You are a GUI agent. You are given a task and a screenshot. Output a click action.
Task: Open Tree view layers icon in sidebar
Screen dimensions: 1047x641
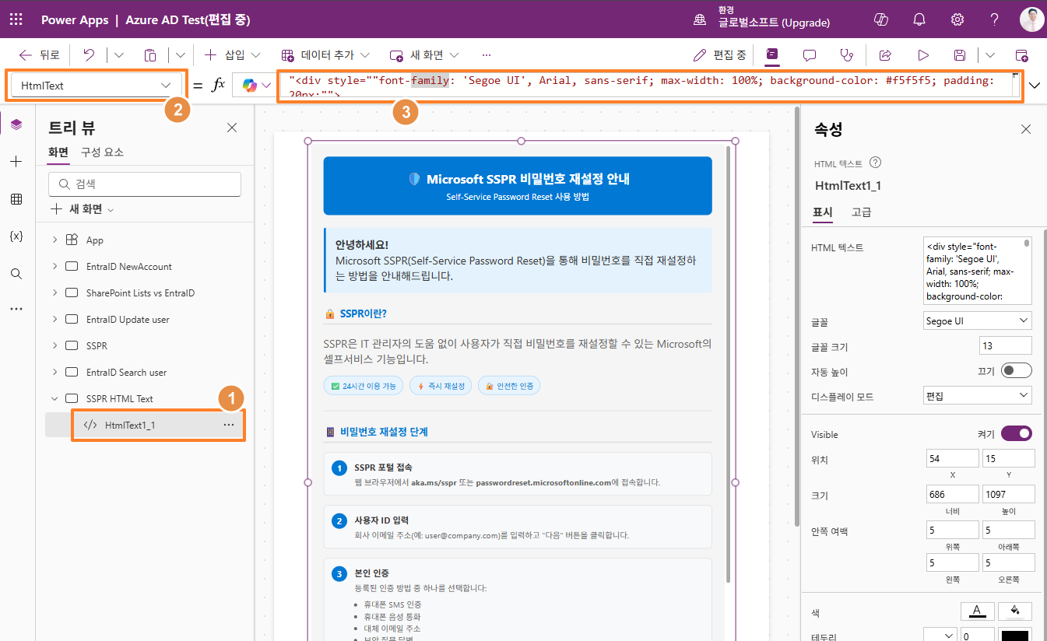coord(16,124)
